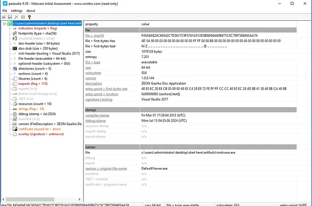Viewport: 312px width, 206px height.
Task: Click the footprints icon
Action: [15, 33]
